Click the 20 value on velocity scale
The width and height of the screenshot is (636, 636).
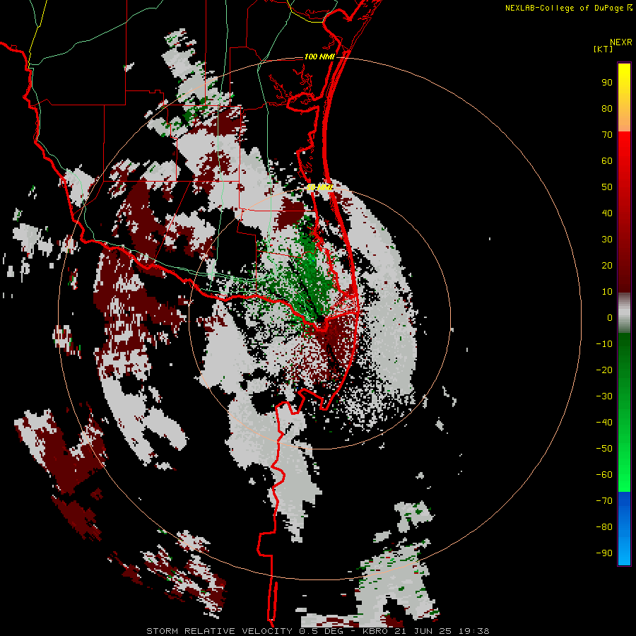coord(607,265)
